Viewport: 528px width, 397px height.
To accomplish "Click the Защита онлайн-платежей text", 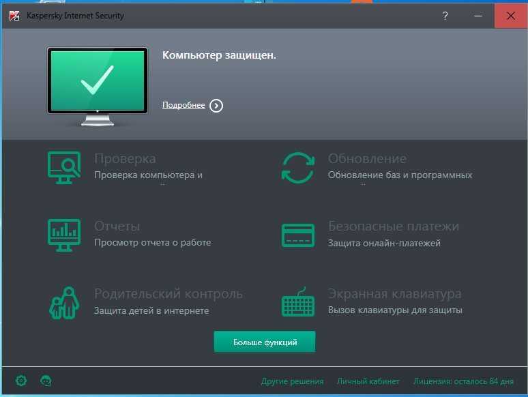I will coord(384,243).
